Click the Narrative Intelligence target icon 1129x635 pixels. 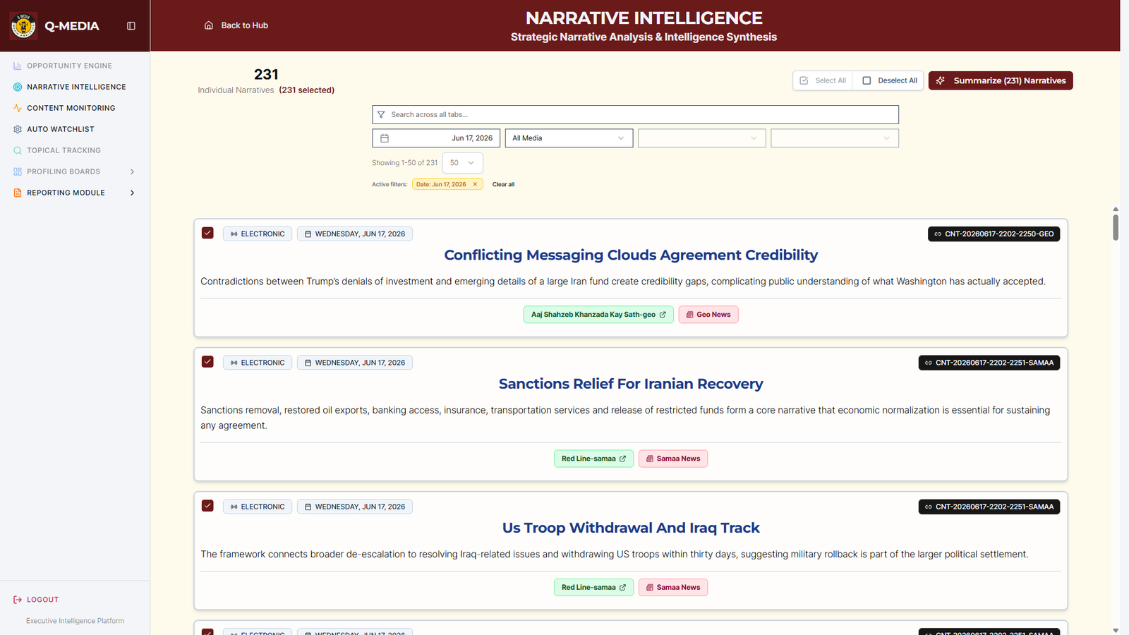click(x=18, y=87)
